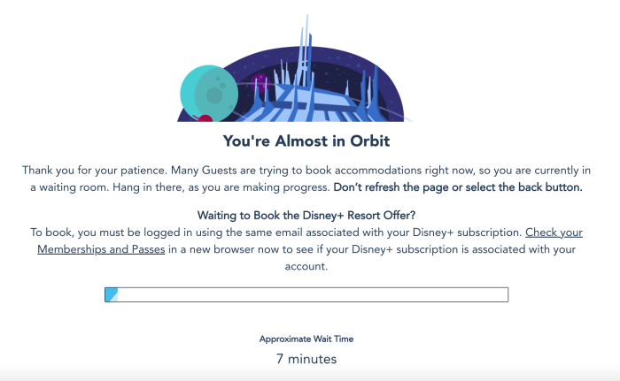
Task: Click the "Hang in there" sentence
Action: coord(221,187)
